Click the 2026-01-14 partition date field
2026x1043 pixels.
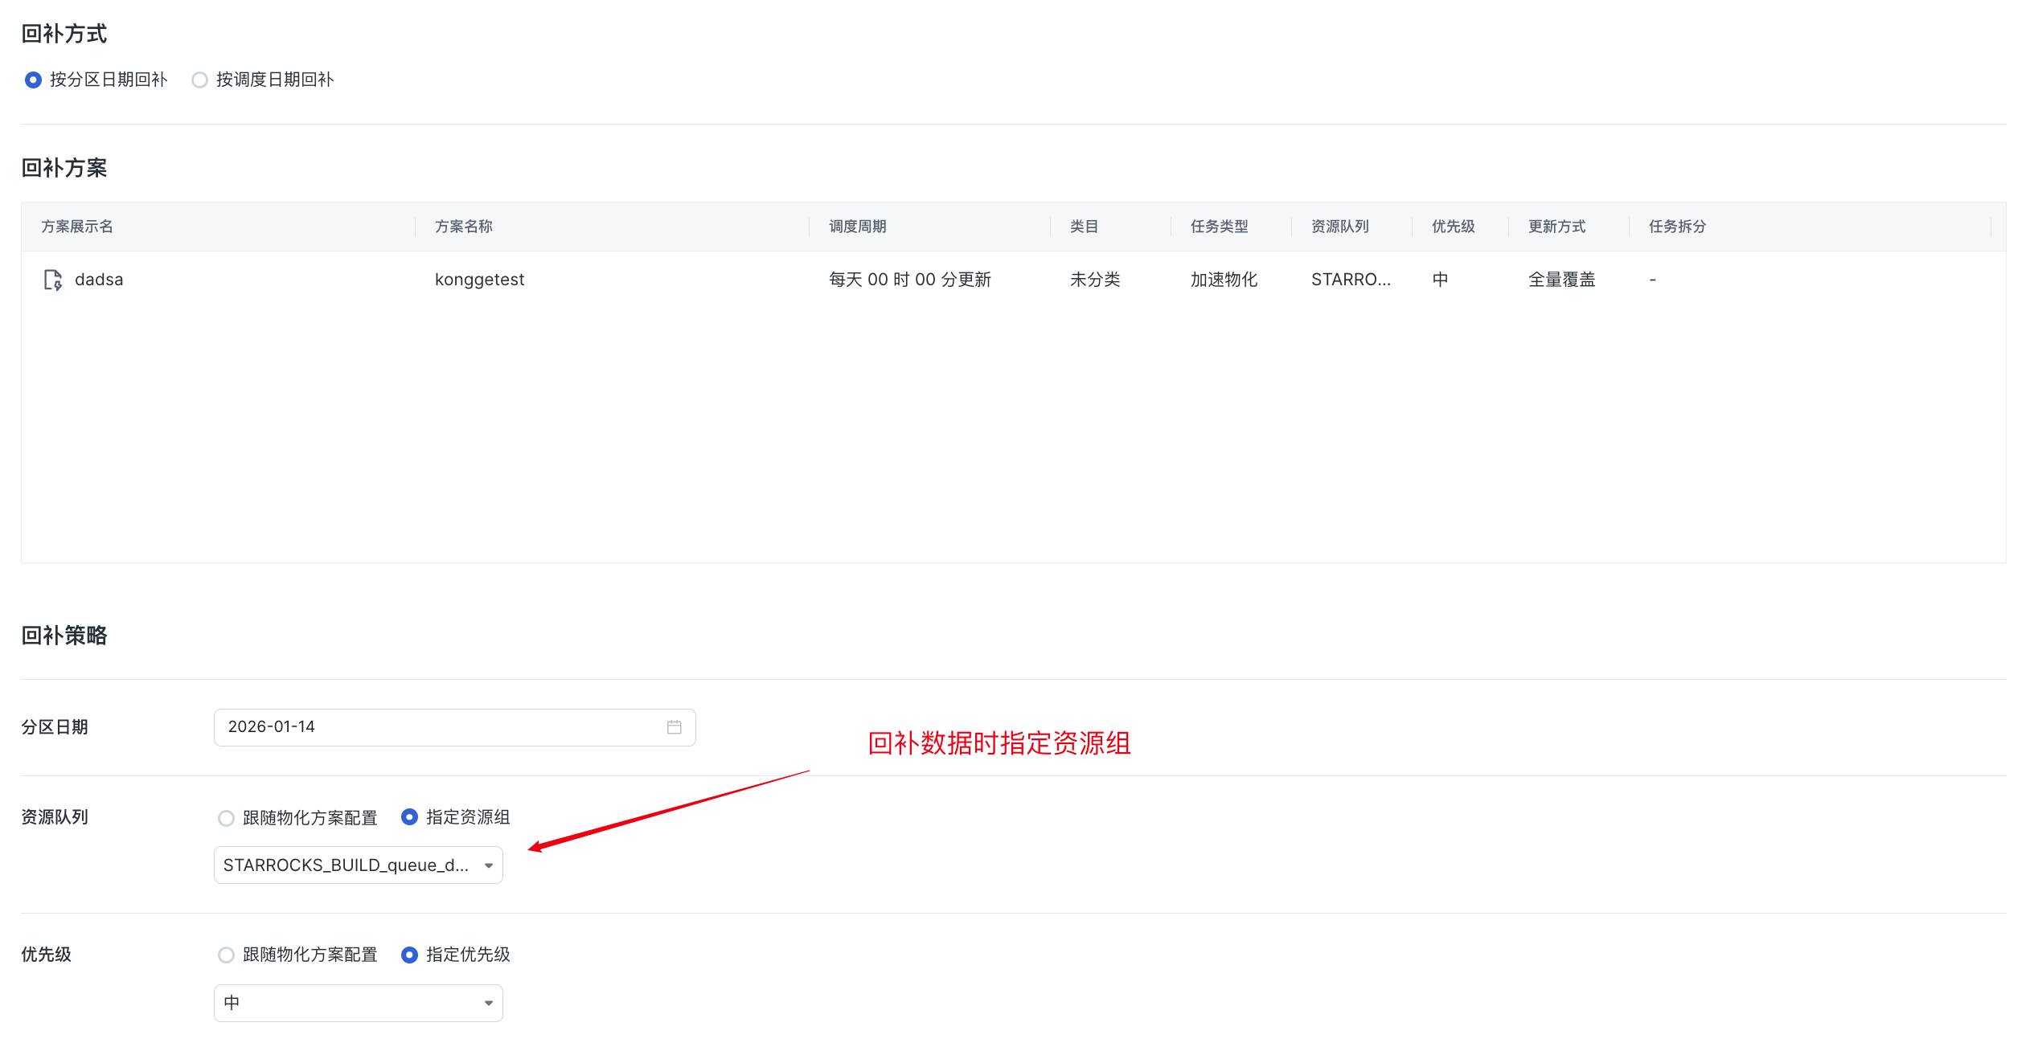tap(434, 727)
